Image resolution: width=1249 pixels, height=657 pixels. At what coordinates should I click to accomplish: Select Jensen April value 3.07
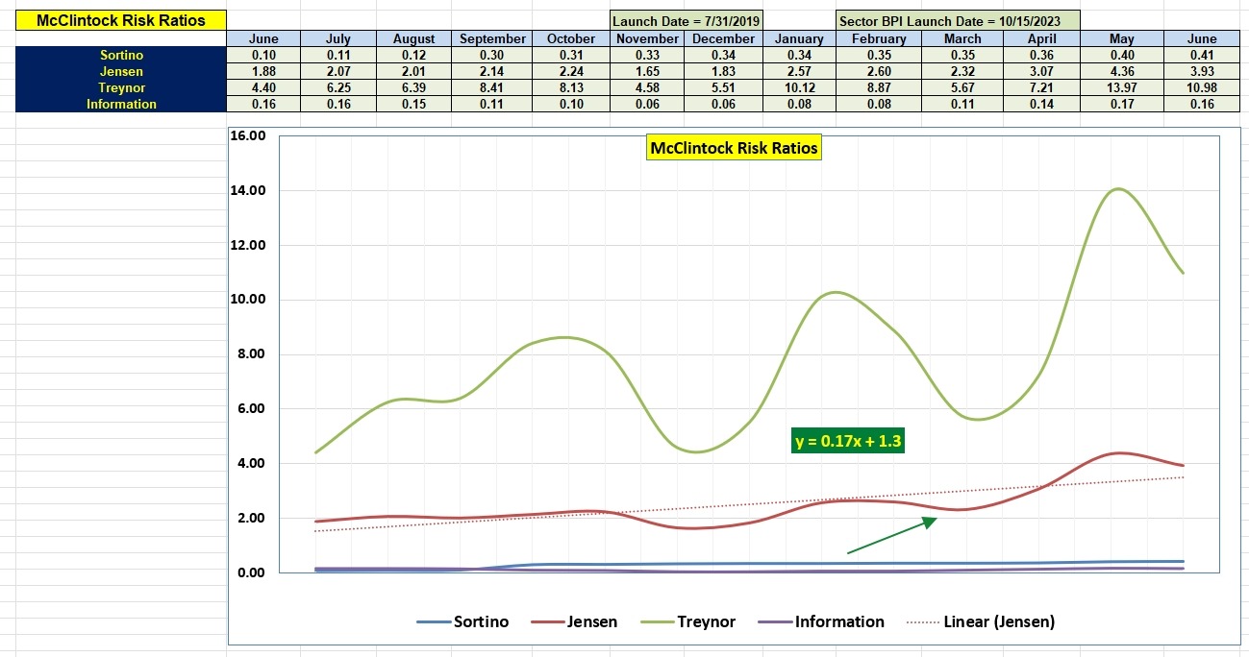1041,71
